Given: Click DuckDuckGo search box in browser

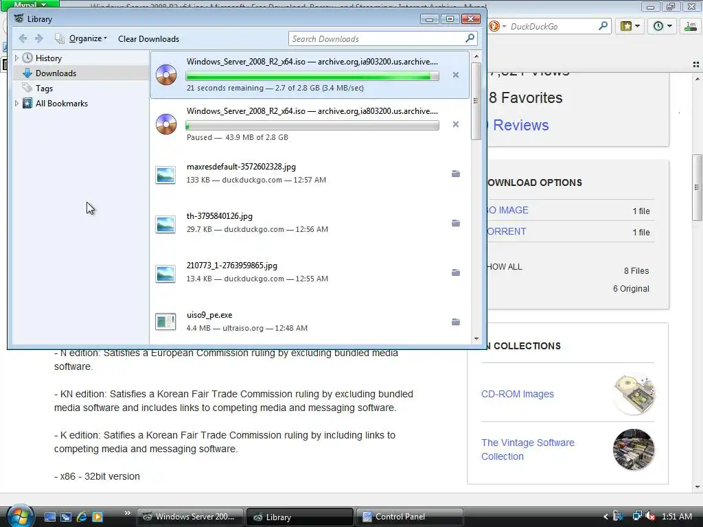Looking at the screenshot, I should (551, 27).
